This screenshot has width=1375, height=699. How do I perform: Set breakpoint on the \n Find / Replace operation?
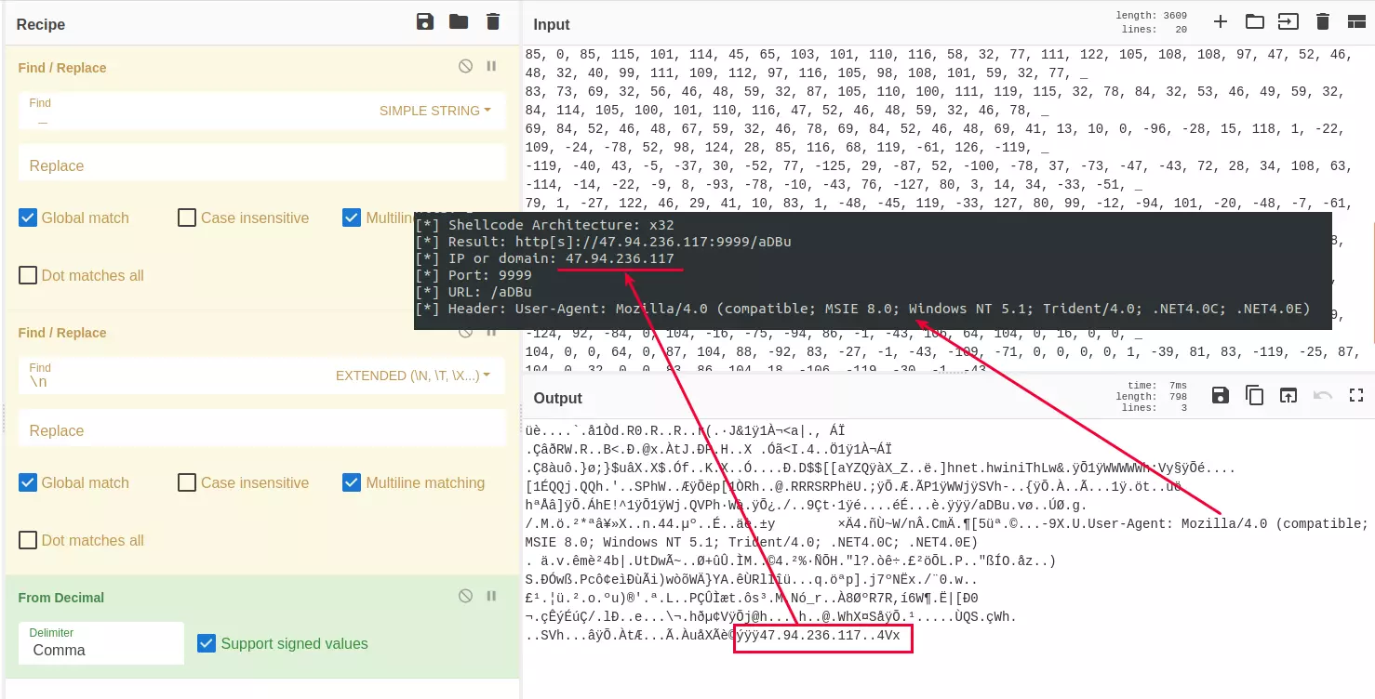pyautogui.click(x=492, y=332)
